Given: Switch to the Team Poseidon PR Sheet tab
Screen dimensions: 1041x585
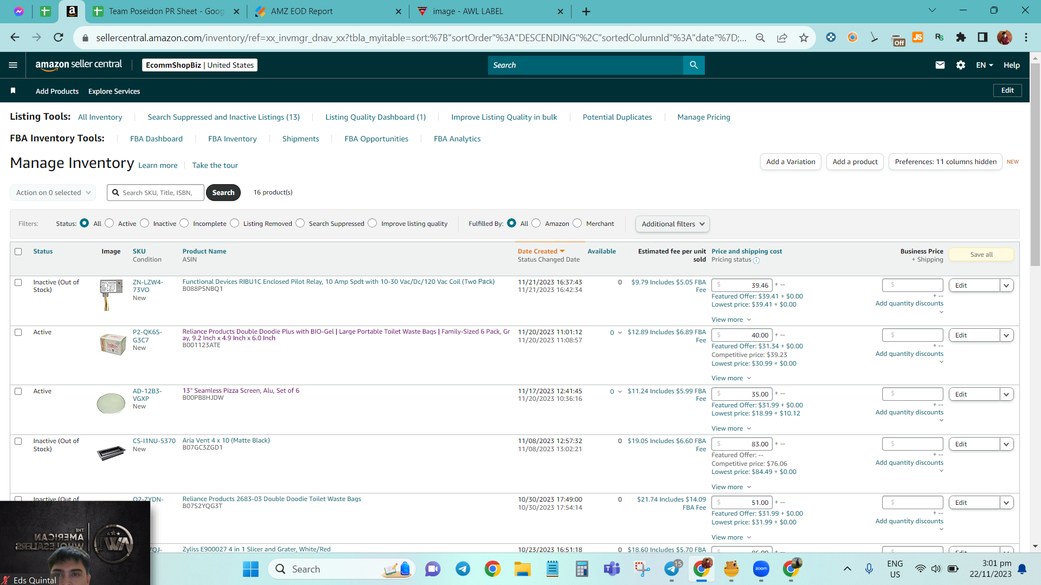Looking at the screenshot, I should pyautogui.click(x=165, y=11).
